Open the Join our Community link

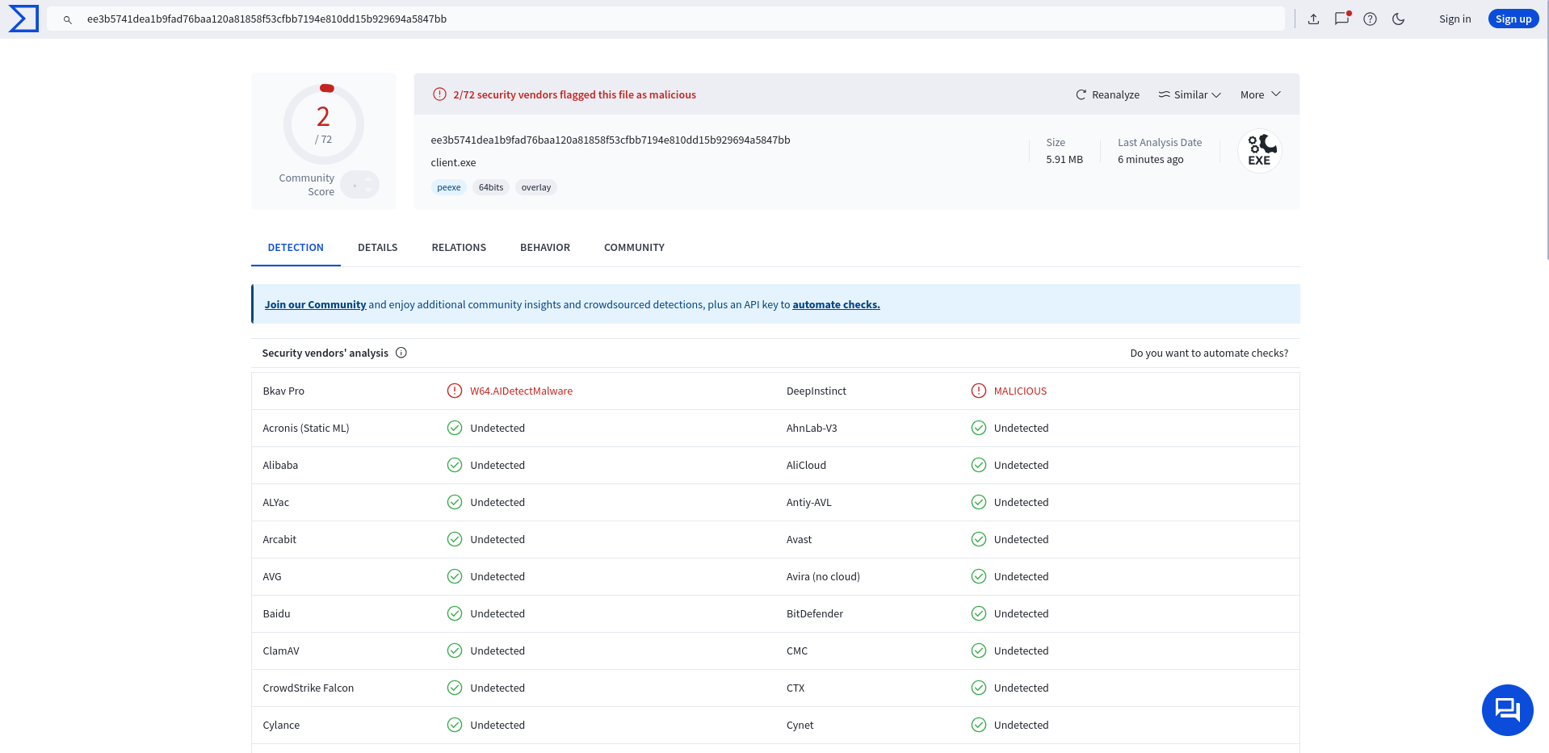point(315,304)
